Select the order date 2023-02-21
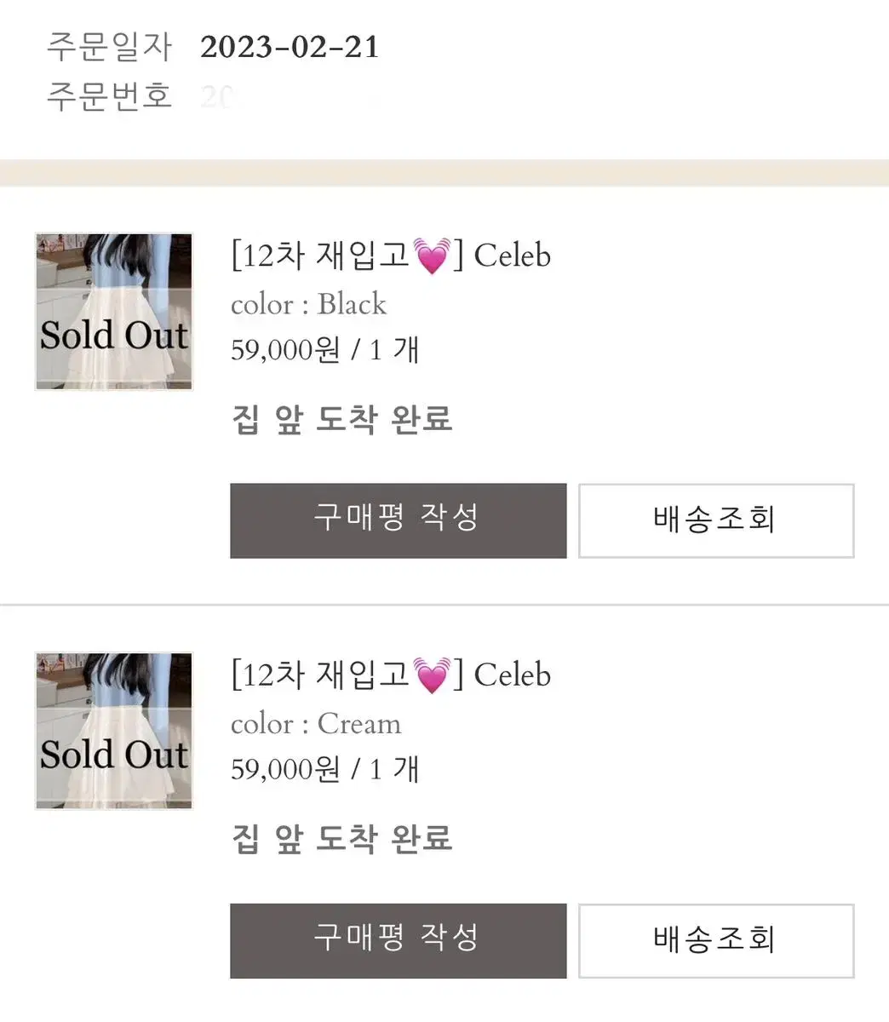This screenshot has width=889, height=1022. (290, 47)
